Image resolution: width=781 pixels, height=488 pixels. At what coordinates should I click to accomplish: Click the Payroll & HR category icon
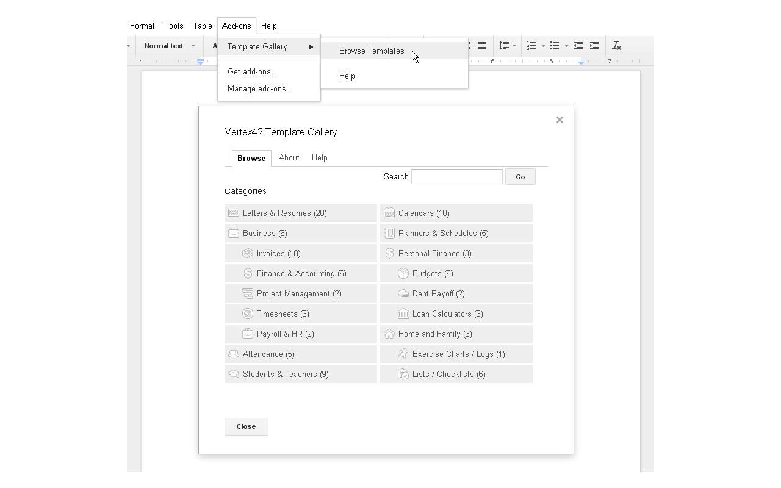pyautogui.click(x=248, y=334)
